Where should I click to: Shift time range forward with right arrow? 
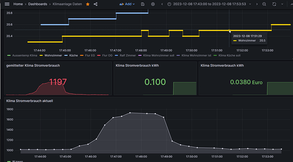257,4
